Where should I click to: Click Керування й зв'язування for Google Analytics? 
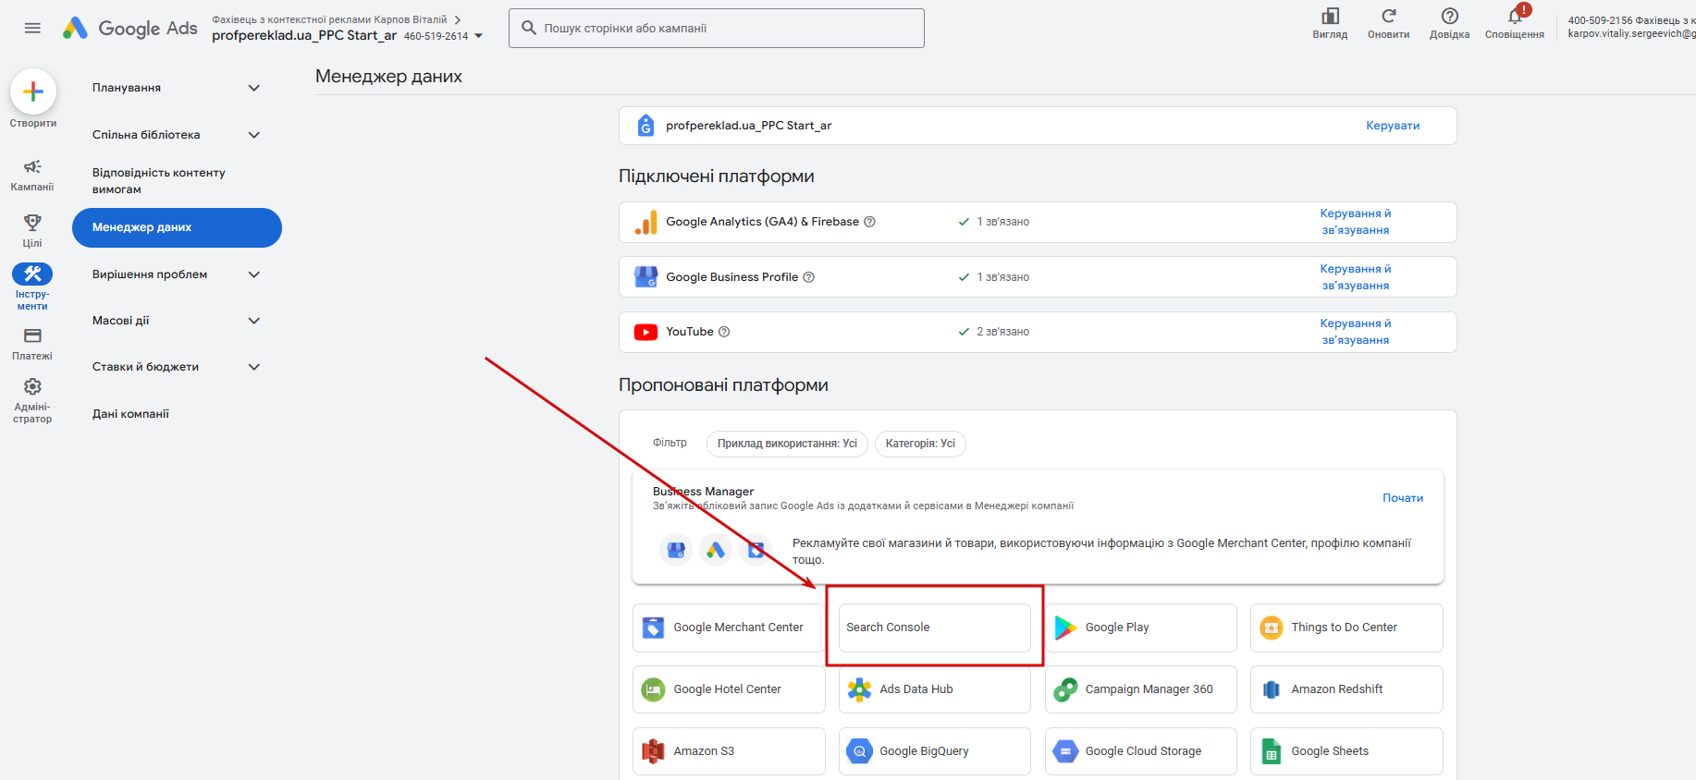tap(1356, 222)
